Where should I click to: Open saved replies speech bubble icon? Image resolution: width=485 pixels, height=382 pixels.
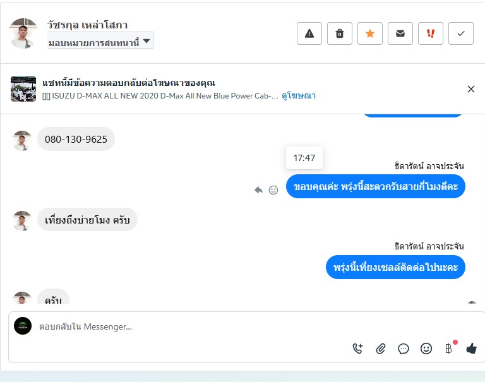pos(404,349)
